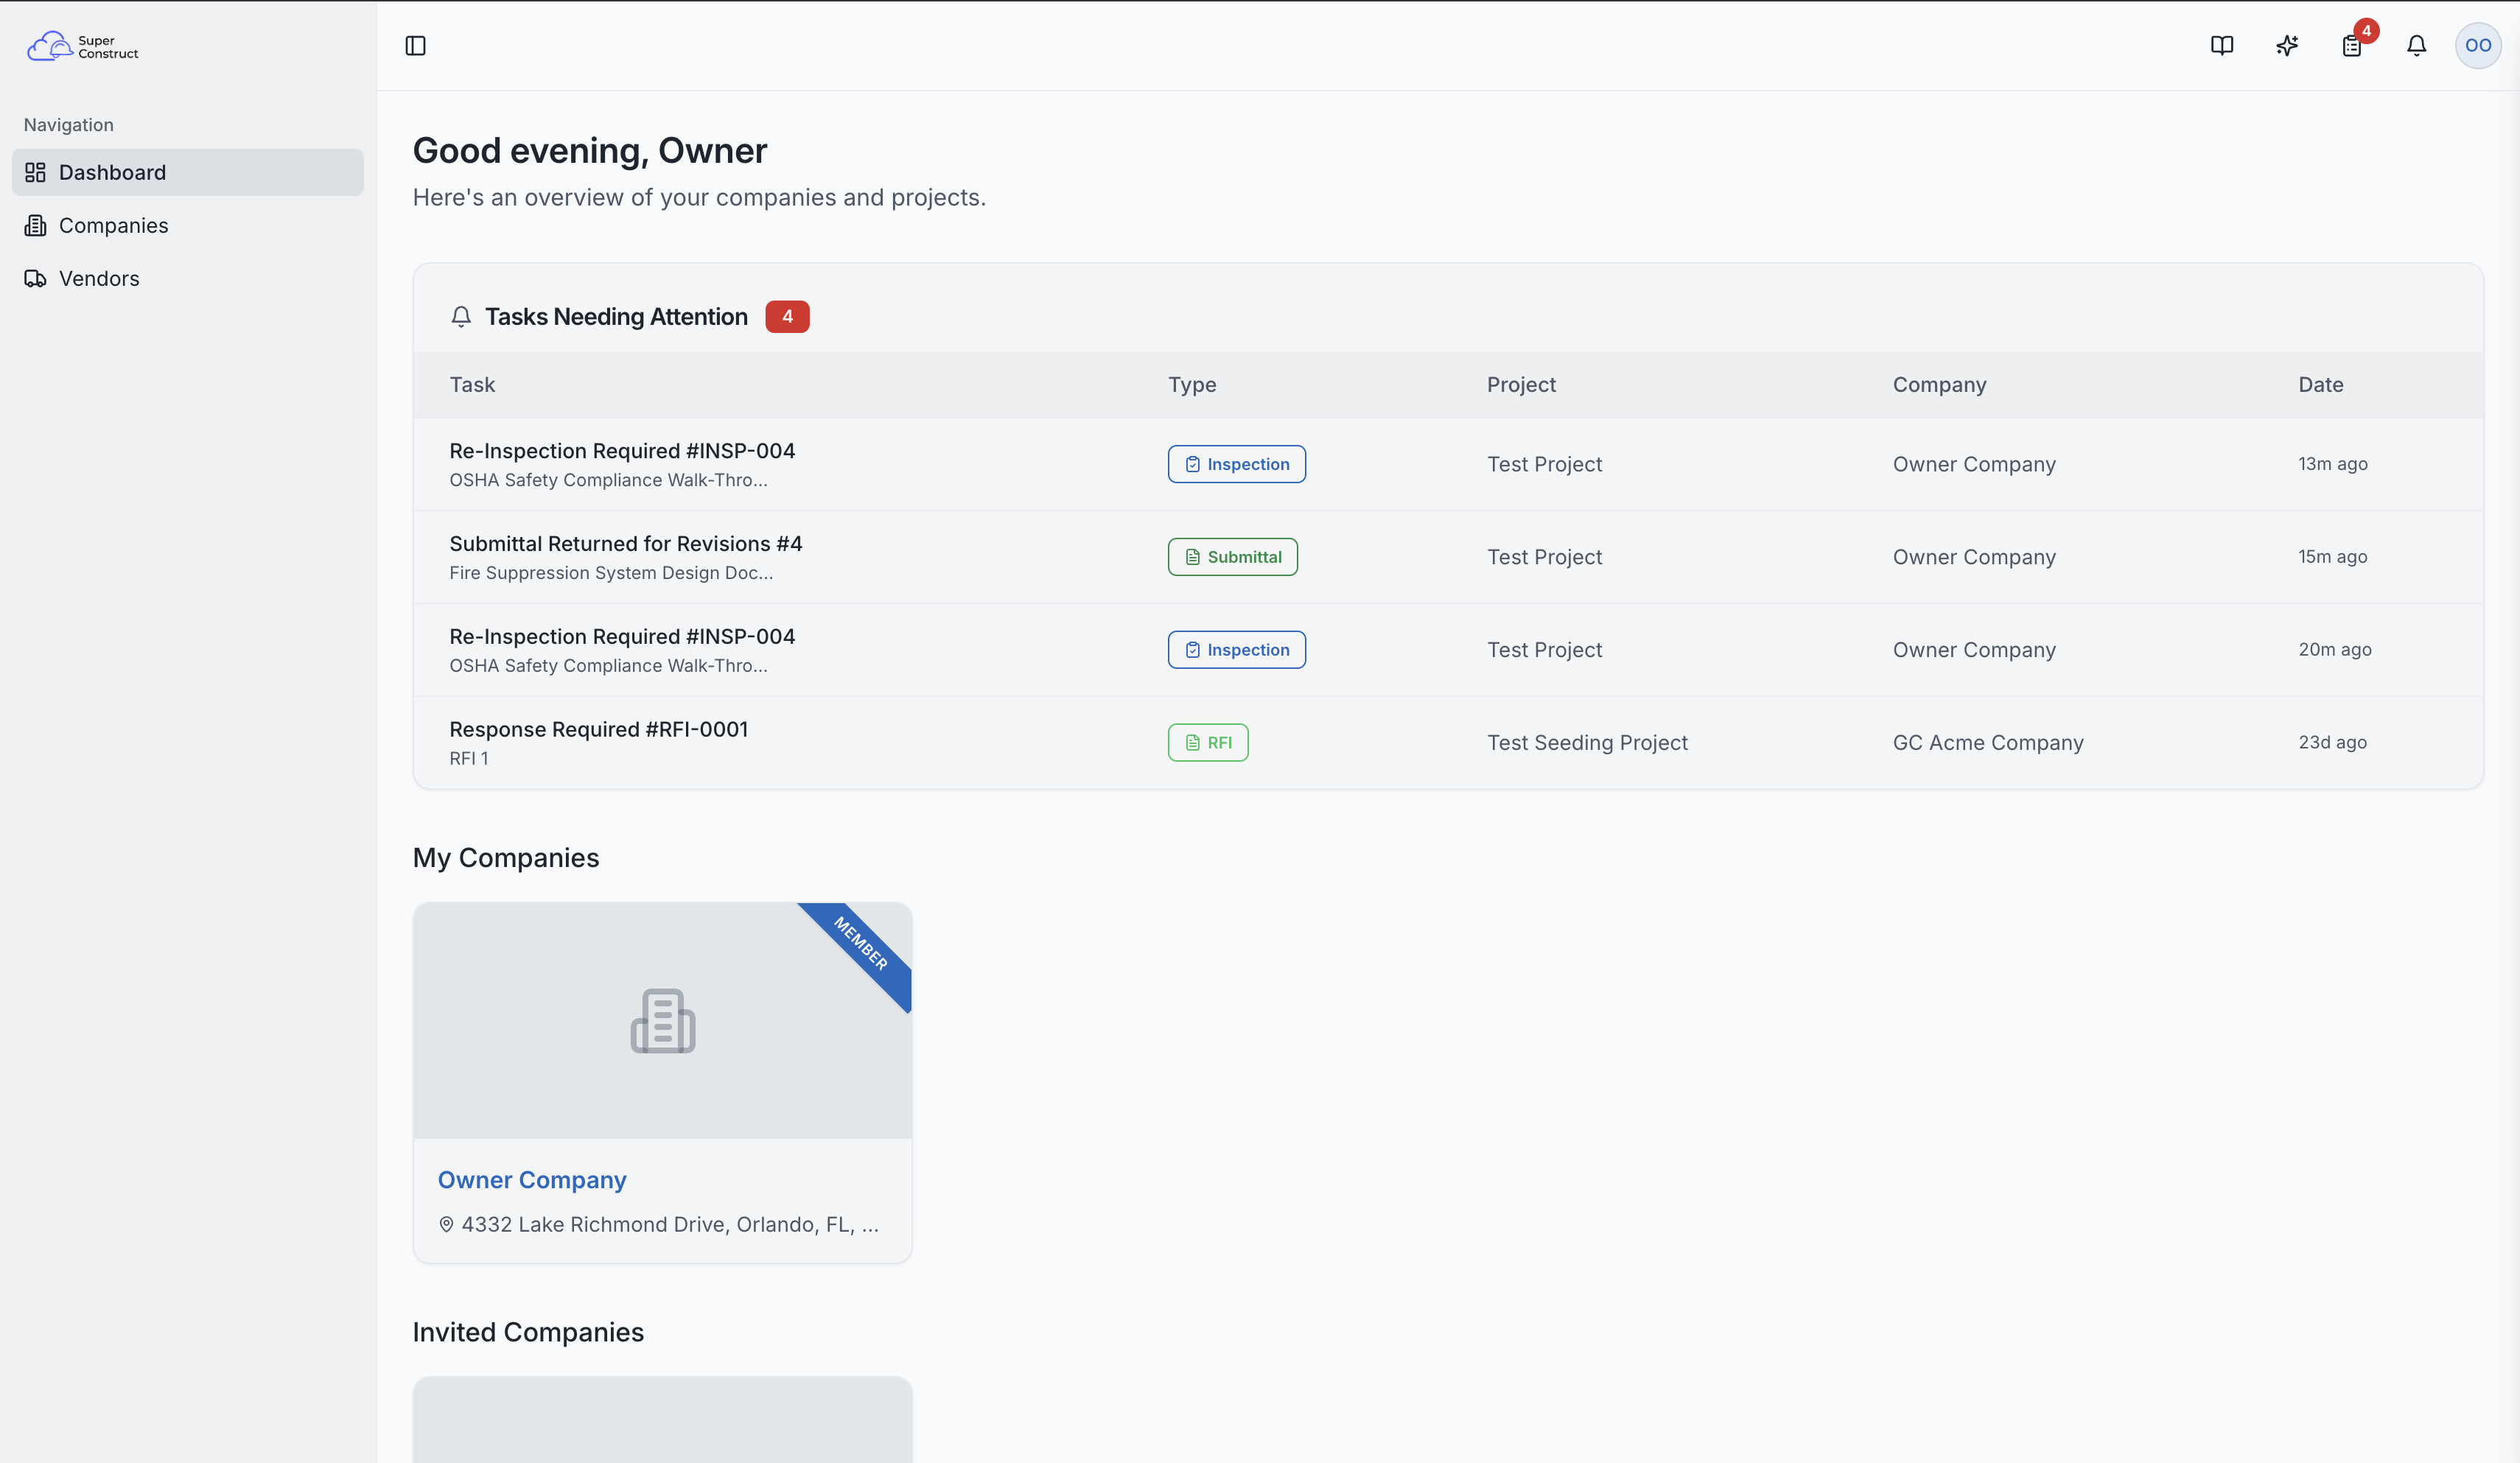Image resolution: width=2520 pixels, height=1463 pixels.
Task: Click the Companies building icon in sidebar
Action: point(36,226)
